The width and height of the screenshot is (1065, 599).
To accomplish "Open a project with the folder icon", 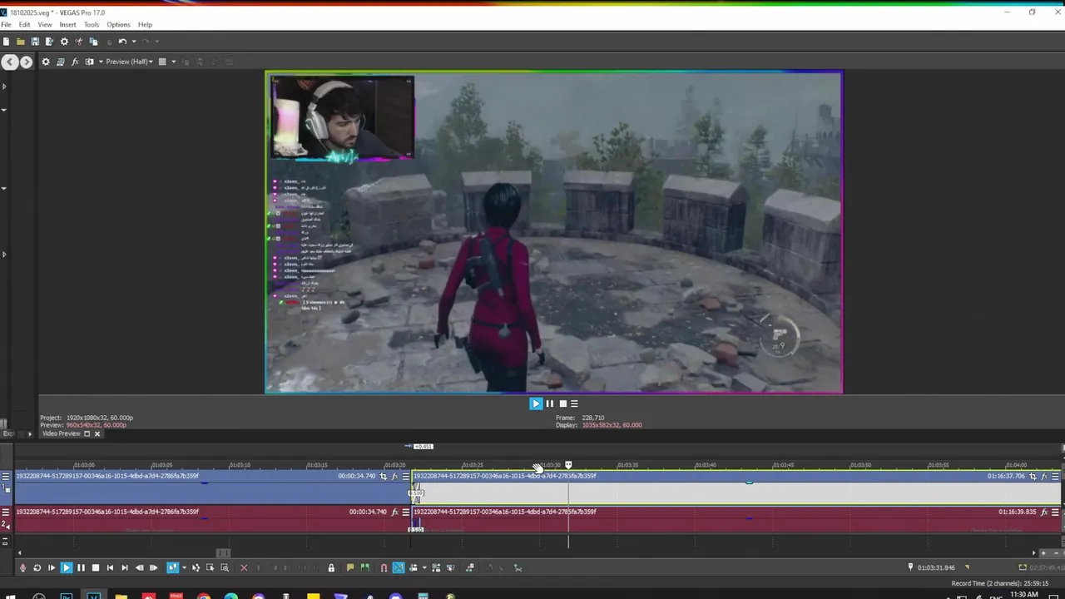I will [x=20, y=42].
